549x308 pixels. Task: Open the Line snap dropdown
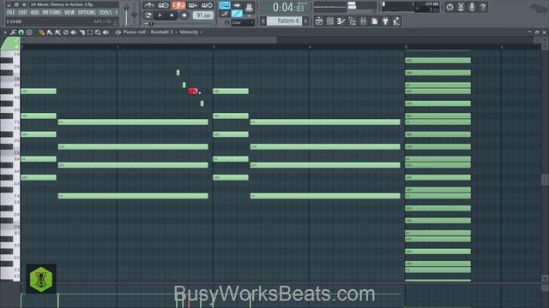(x=243, y=23)
